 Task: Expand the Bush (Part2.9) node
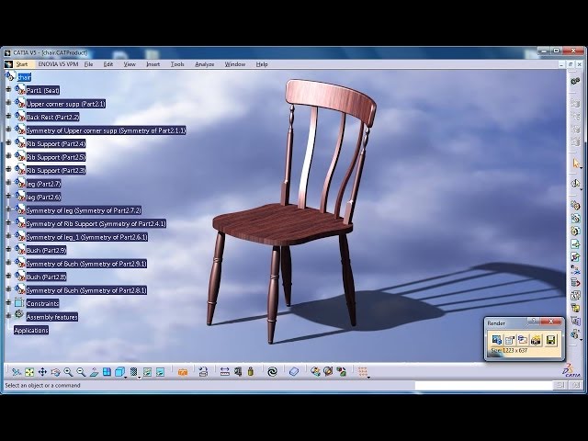click(8, 249)
